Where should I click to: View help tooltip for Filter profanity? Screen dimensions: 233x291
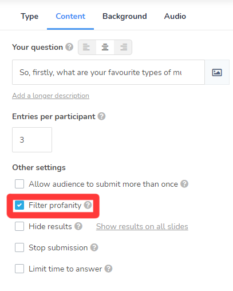88,205
